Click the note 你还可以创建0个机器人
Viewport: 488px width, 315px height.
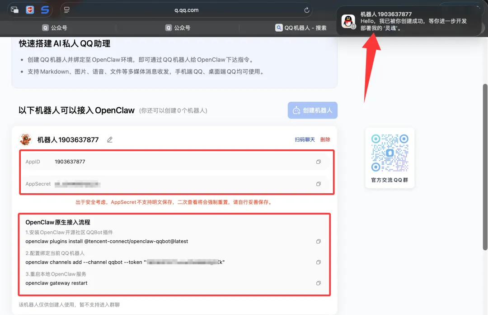pos(173,110)
